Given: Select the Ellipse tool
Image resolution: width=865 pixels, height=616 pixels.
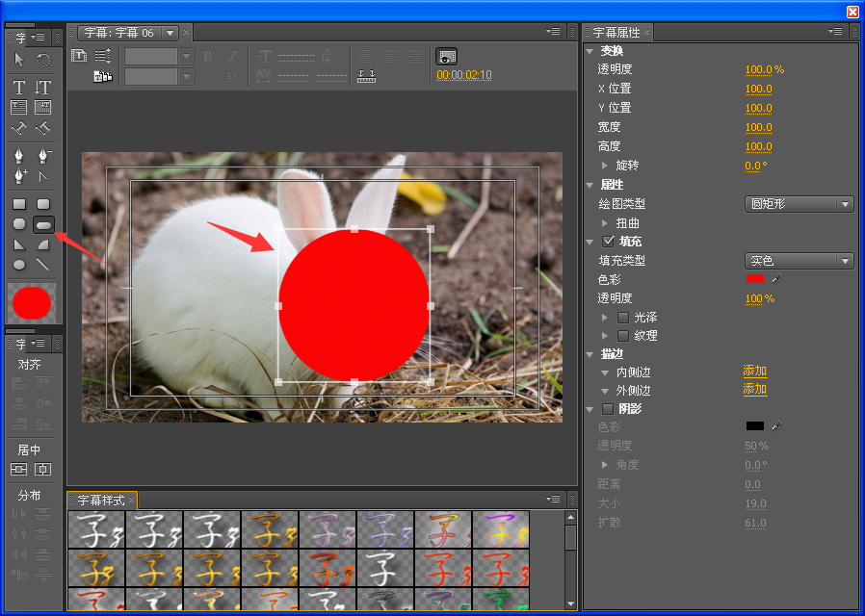Looking at the screenshot, I should tap(19, 265).
